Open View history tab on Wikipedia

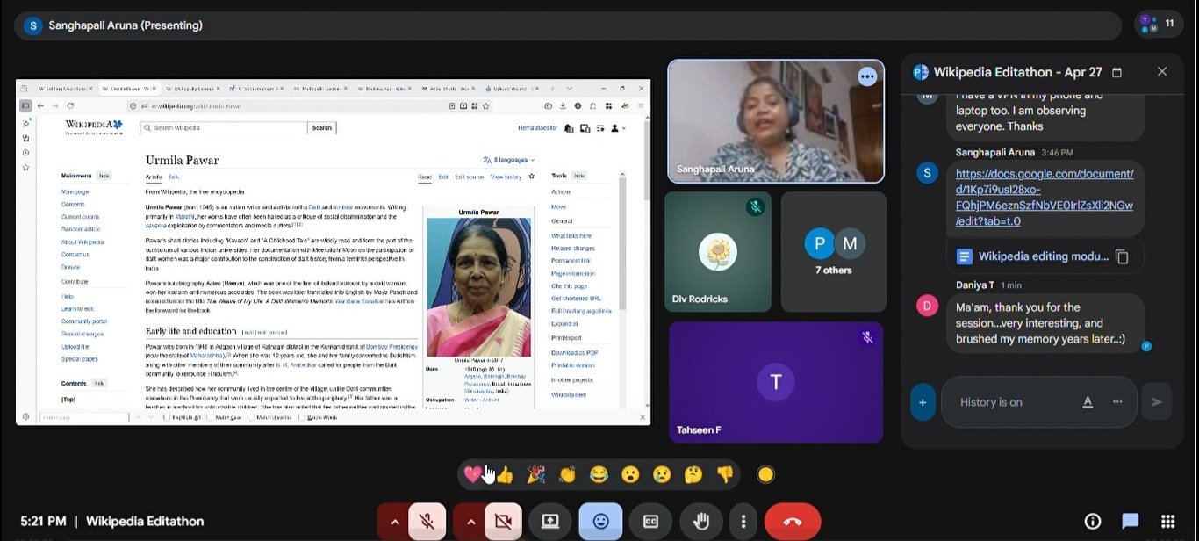point(506,177)
